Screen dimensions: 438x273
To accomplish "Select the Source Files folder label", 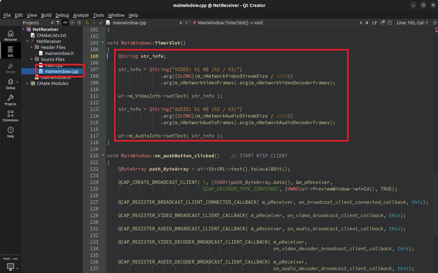I will pos(52,59).
